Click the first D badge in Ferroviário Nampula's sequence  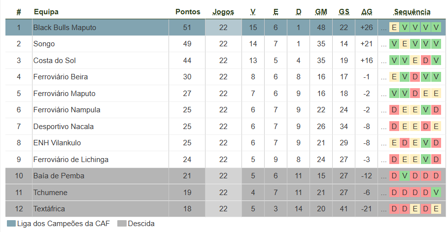394,110
